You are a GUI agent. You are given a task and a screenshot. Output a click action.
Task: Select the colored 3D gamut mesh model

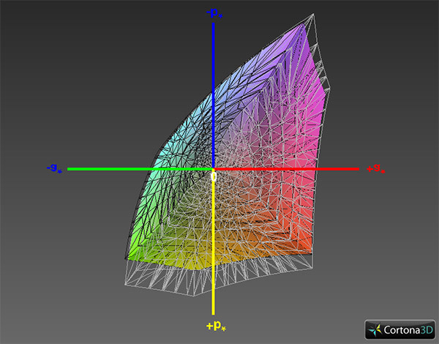pos(228,154)
